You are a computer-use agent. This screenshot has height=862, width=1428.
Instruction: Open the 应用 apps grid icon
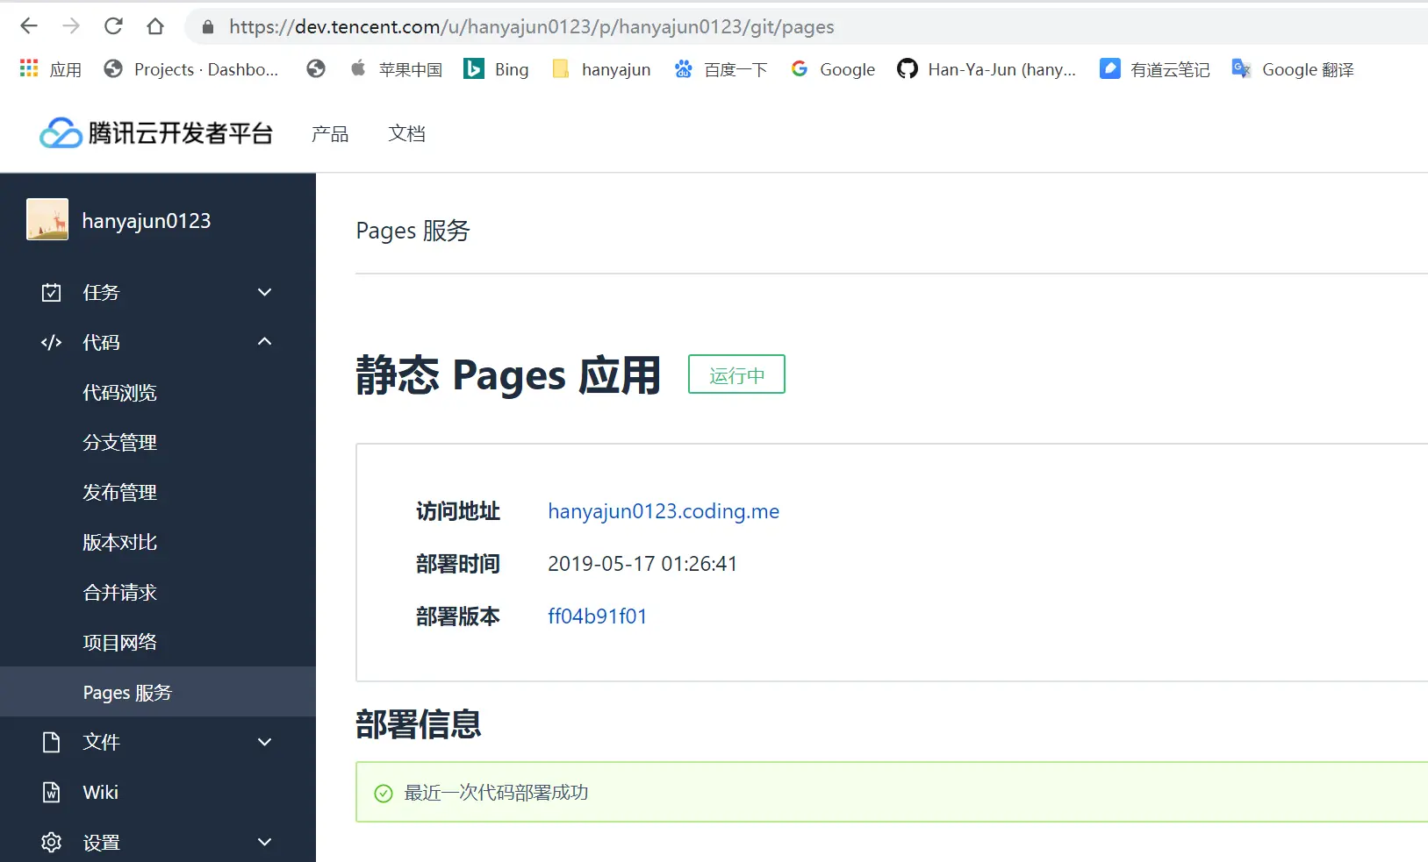click(x=29, y=68)
